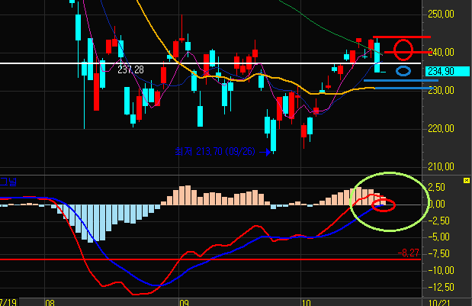Open the indicator name label at the panel's top-left
472x306 pixels.
pos(11,181)
